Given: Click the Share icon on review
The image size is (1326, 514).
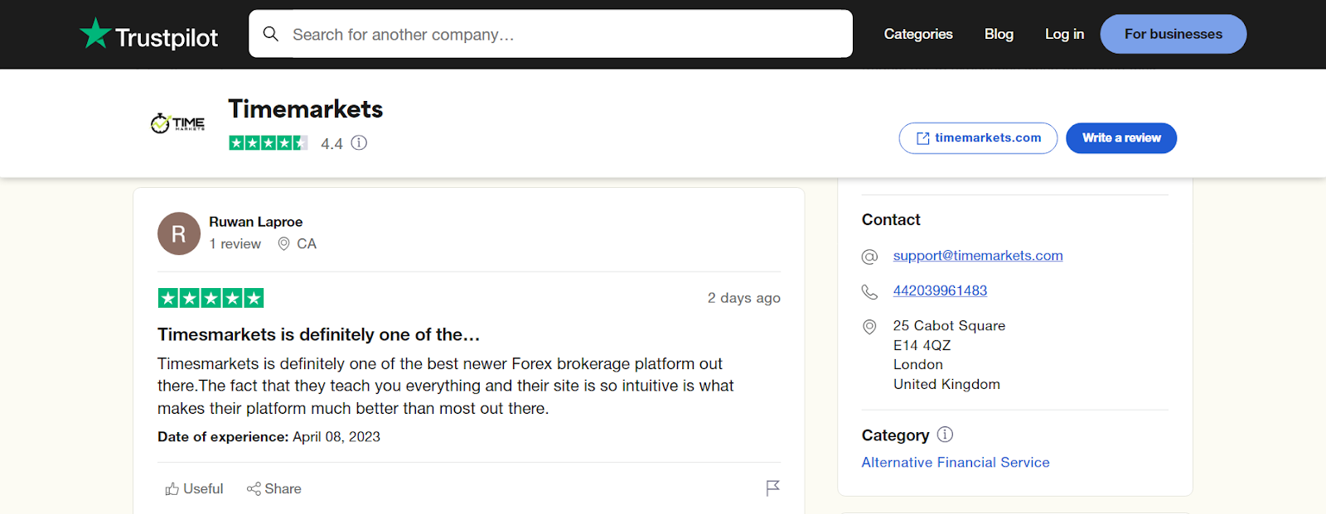Looking at the screenshot, I should point(254,489).
